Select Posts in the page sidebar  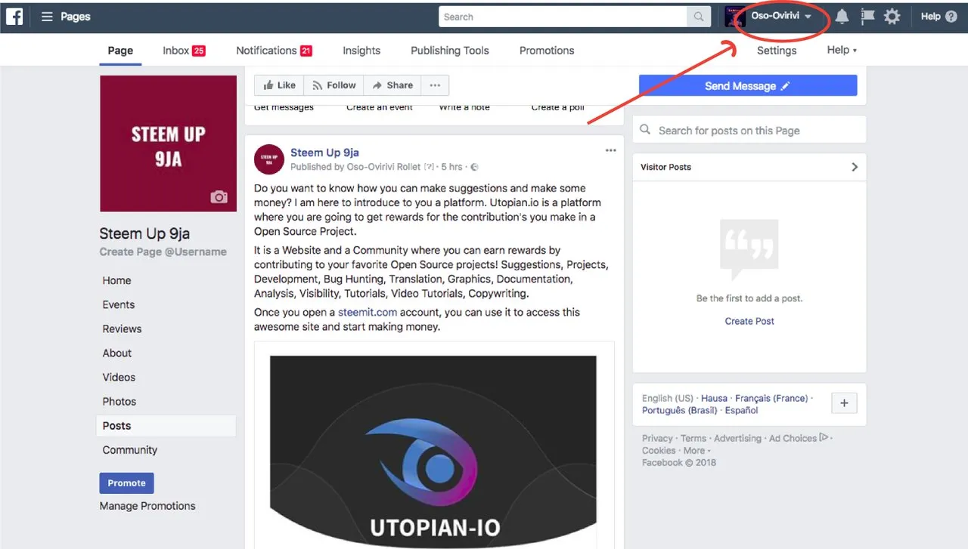point(166,425)
